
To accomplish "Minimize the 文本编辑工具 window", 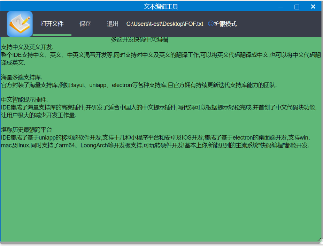I will tap(281, 7).
